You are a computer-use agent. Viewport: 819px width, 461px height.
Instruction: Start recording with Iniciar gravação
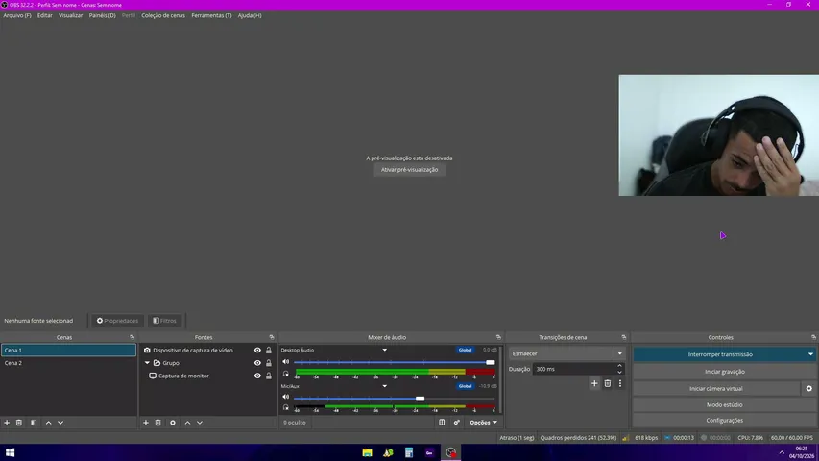pyautogui.click(x=725, y=372)
